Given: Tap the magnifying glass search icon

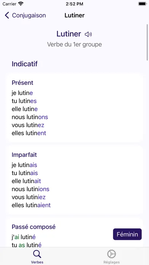Looking at the screenshot, I should point(37,254).
